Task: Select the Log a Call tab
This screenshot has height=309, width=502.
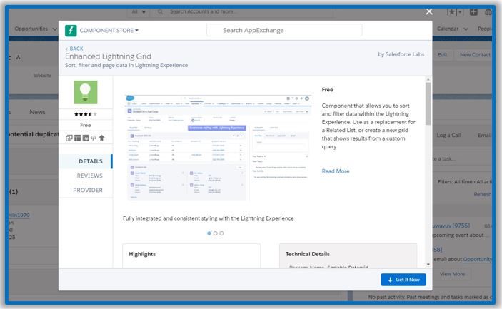Action: tap(448, 136)
